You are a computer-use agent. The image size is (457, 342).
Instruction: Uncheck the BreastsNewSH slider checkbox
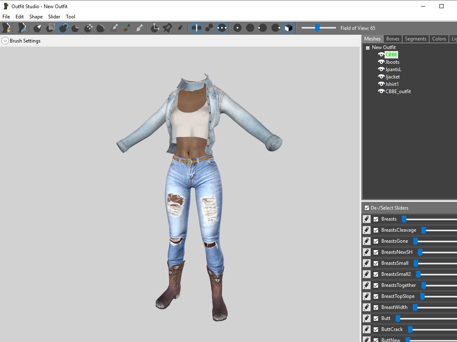tap(376, 252)
